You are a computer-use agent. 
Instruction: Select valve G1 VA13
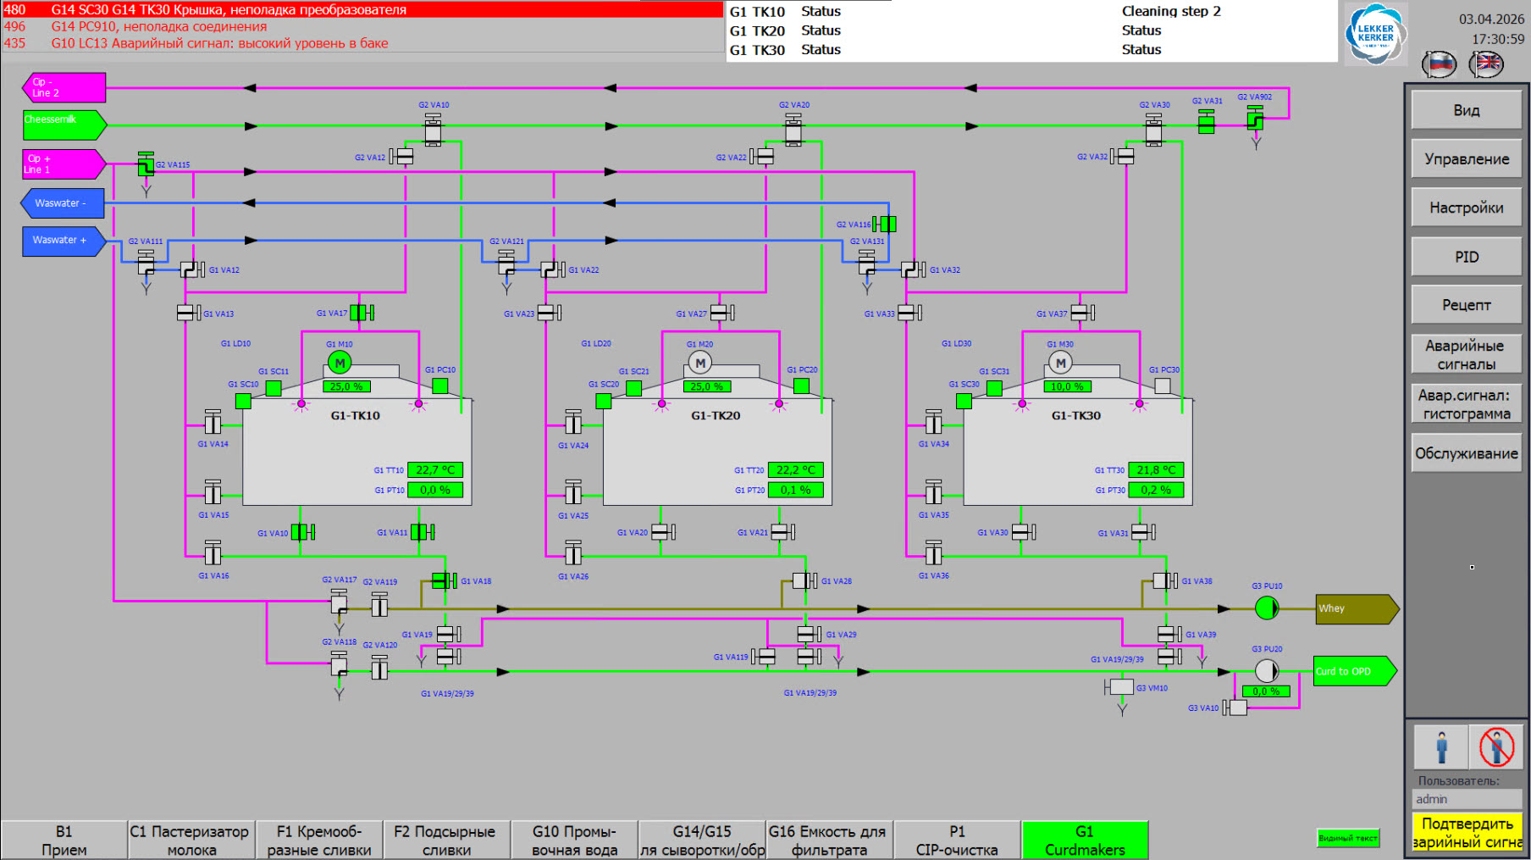189,313
